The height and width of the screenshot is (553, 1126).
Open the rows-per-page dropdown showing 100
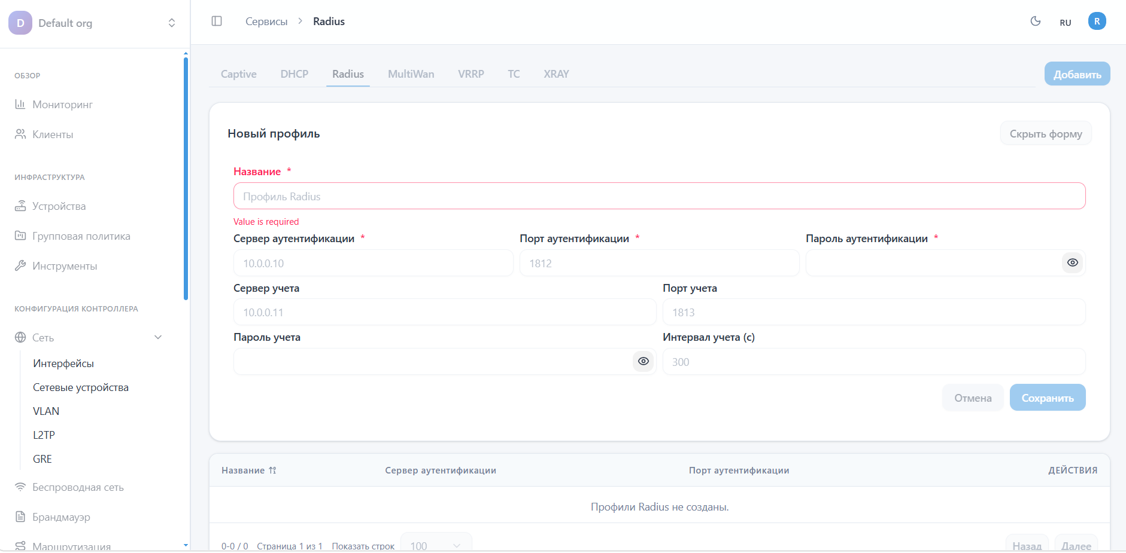[436, 544]
